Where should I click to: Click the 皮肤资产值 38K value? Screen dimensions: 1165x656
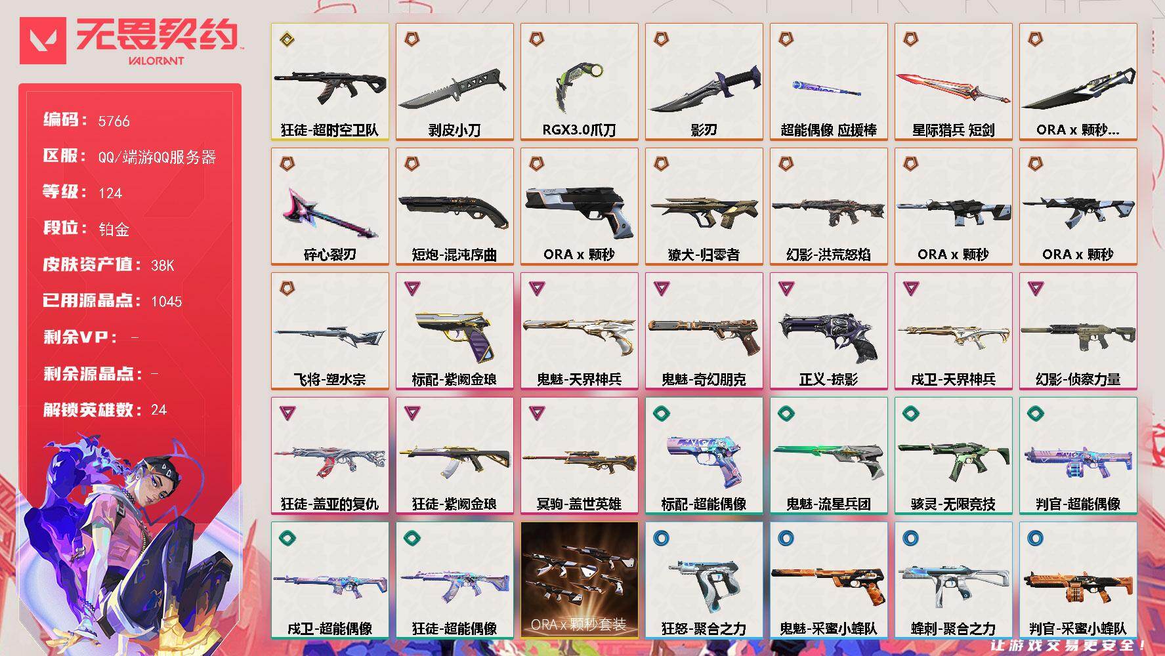click(162, 265)
